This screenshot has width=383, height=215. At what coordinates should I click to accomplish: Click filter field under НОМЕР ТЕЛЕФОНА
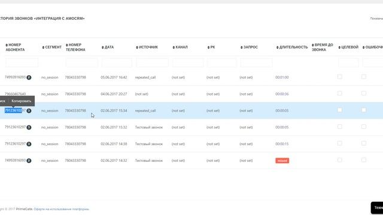point(81,63)
